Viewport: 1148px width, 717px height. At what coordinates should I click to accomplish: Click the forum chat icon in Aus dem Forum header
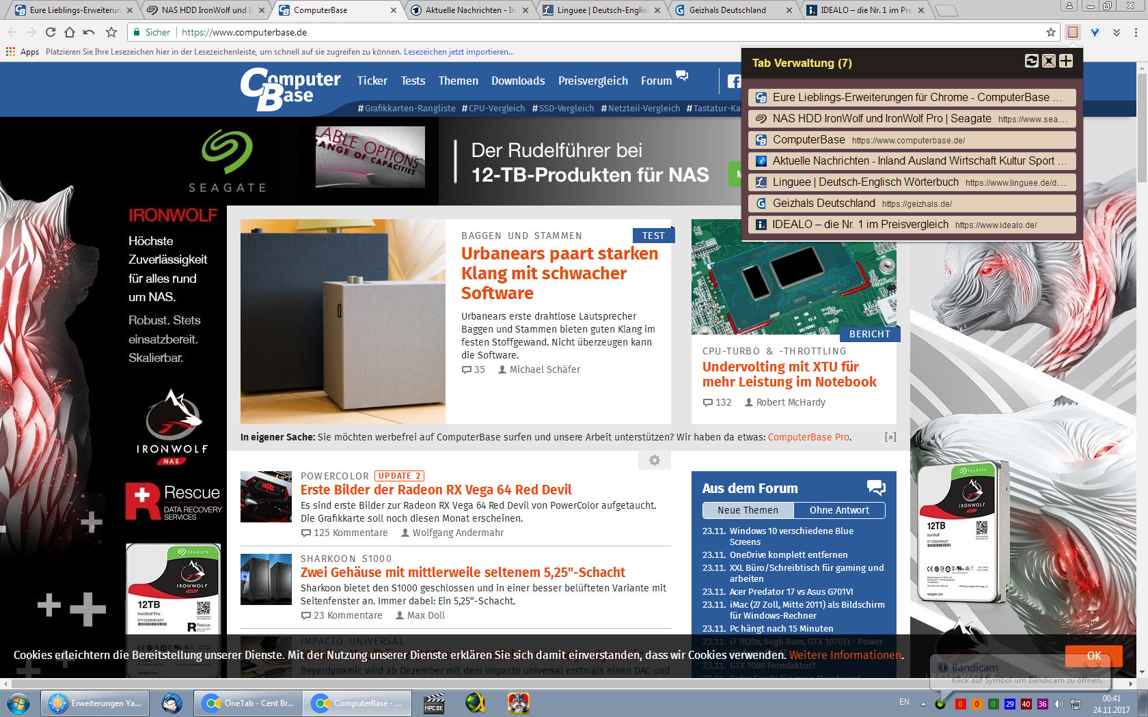(876, 488)
